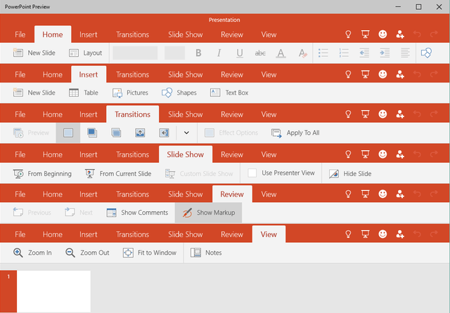Screen dimensions: 450x313
Task: Click the selected Review tab
Action: pyautogui.click(x=232, y=194)
